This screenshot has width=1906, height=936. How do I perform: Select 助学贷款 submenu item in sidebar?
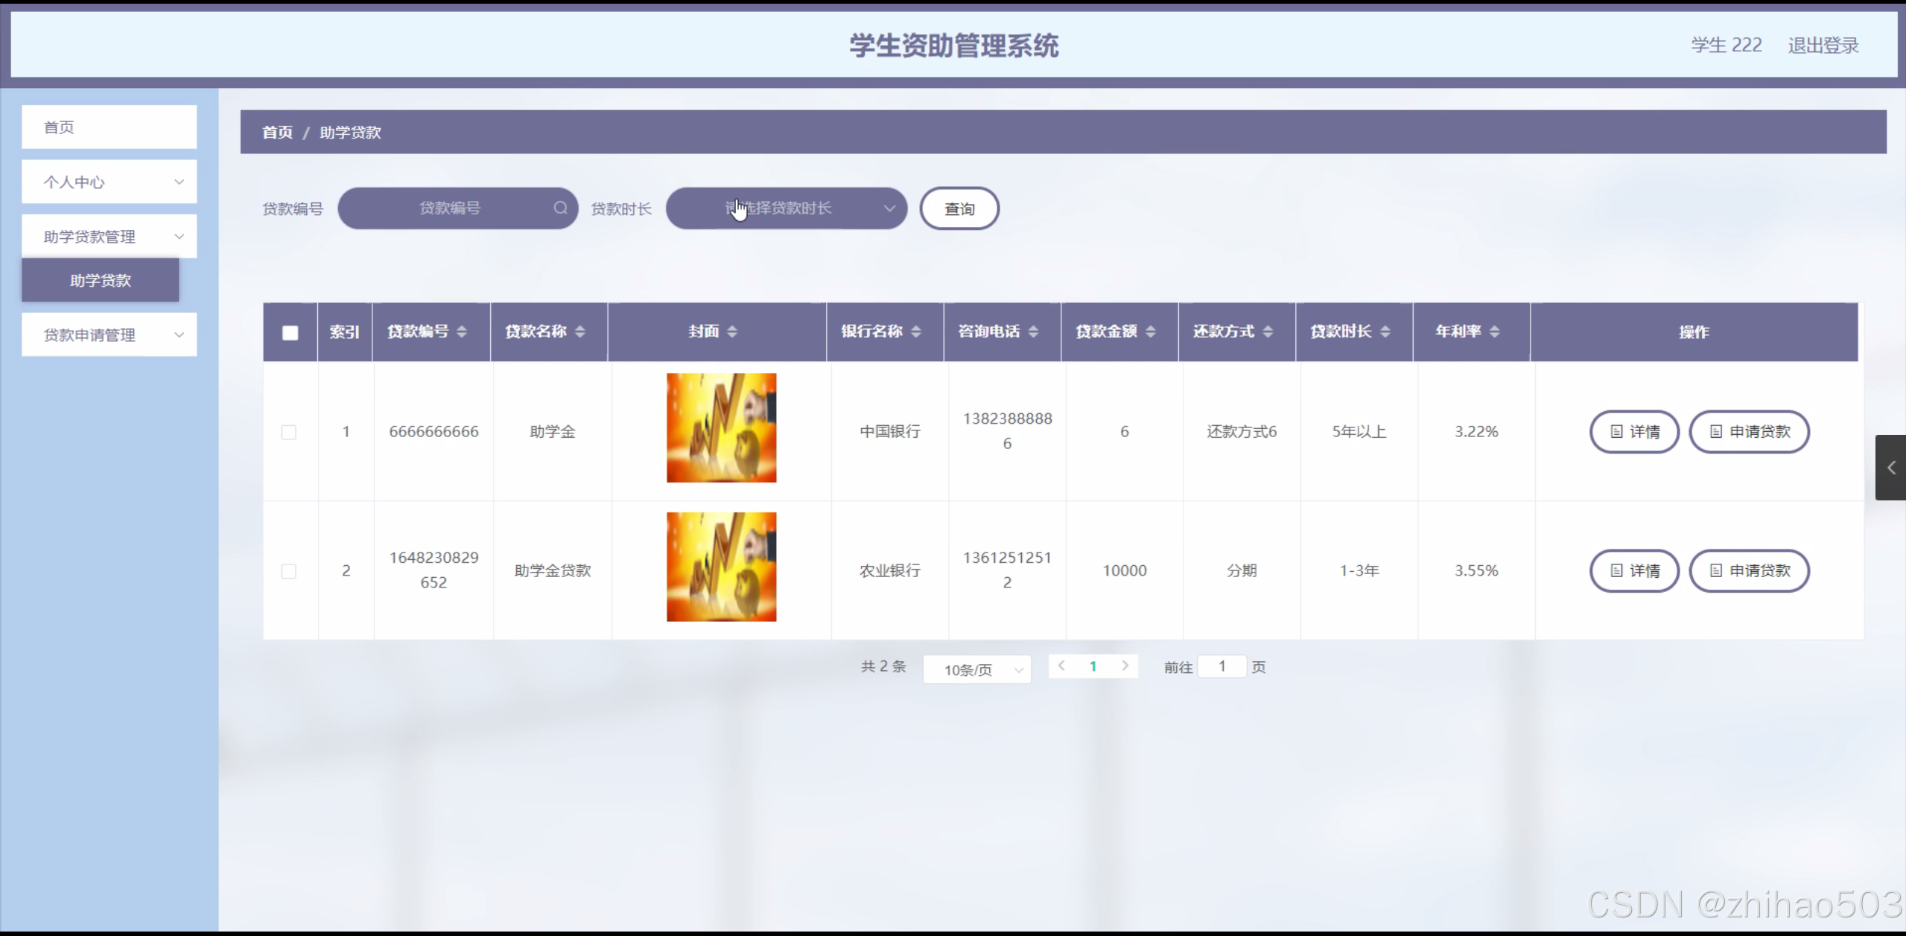101,281
